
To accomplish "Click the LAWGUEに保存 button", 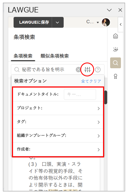I will tap(33, 22).
